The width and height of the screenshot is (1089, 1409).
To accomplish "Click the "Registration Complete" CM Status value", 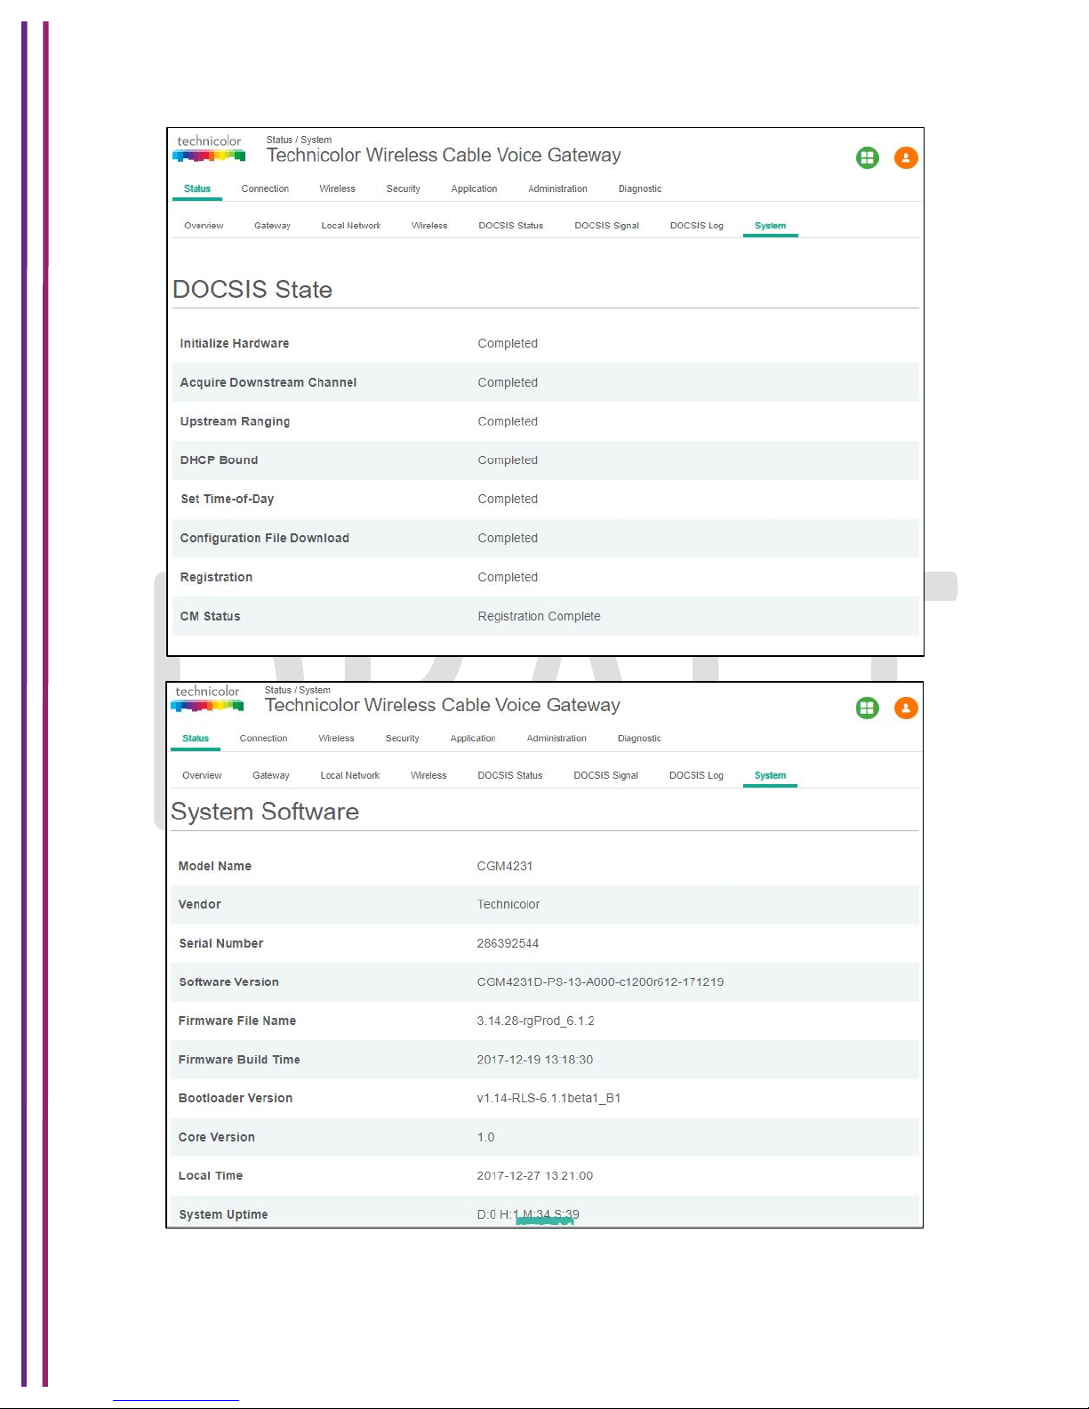I will [x=540, y=617].
